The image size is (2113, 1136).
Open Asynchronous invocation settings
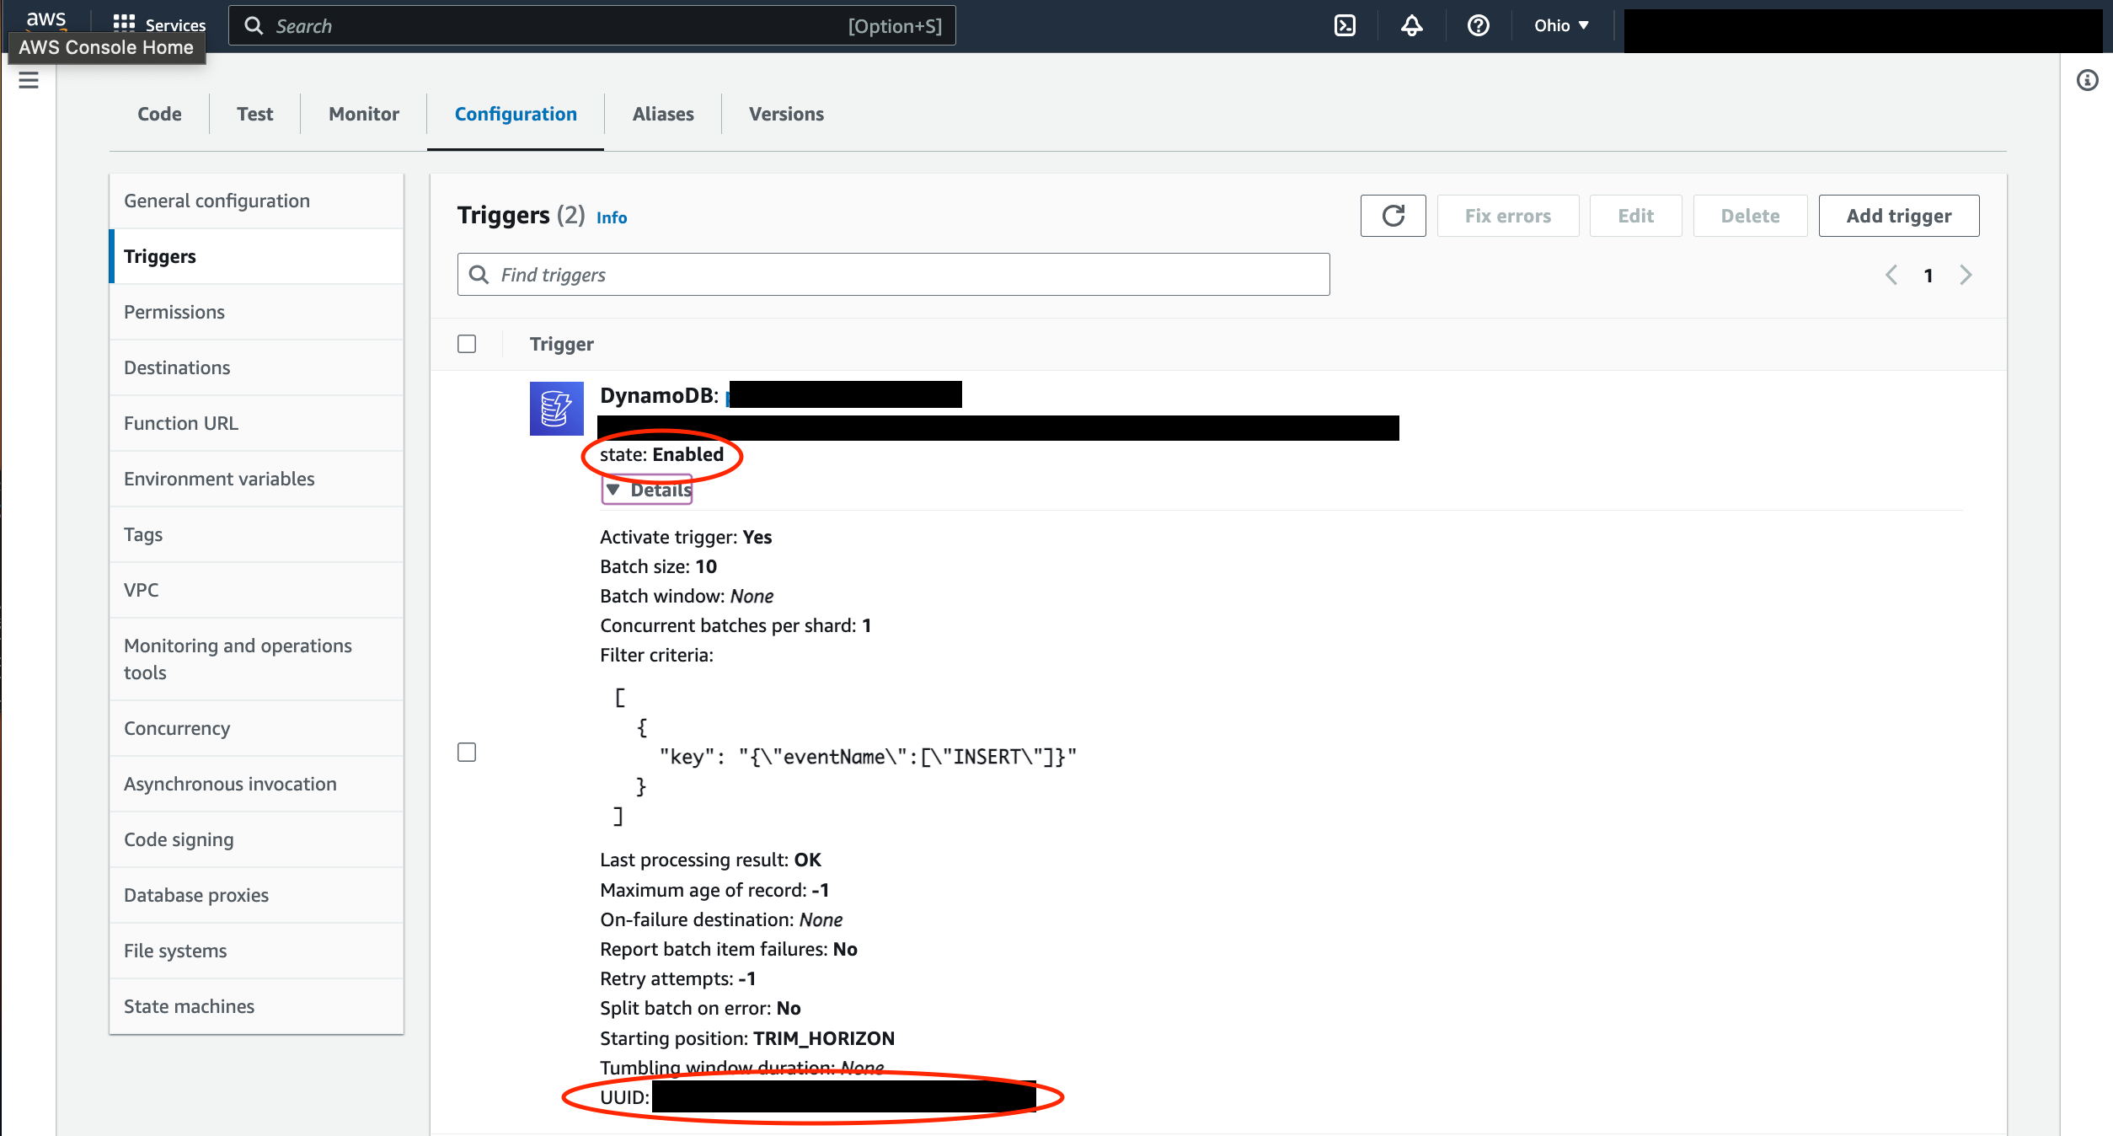pyautogui.click(x=256, y=784)
